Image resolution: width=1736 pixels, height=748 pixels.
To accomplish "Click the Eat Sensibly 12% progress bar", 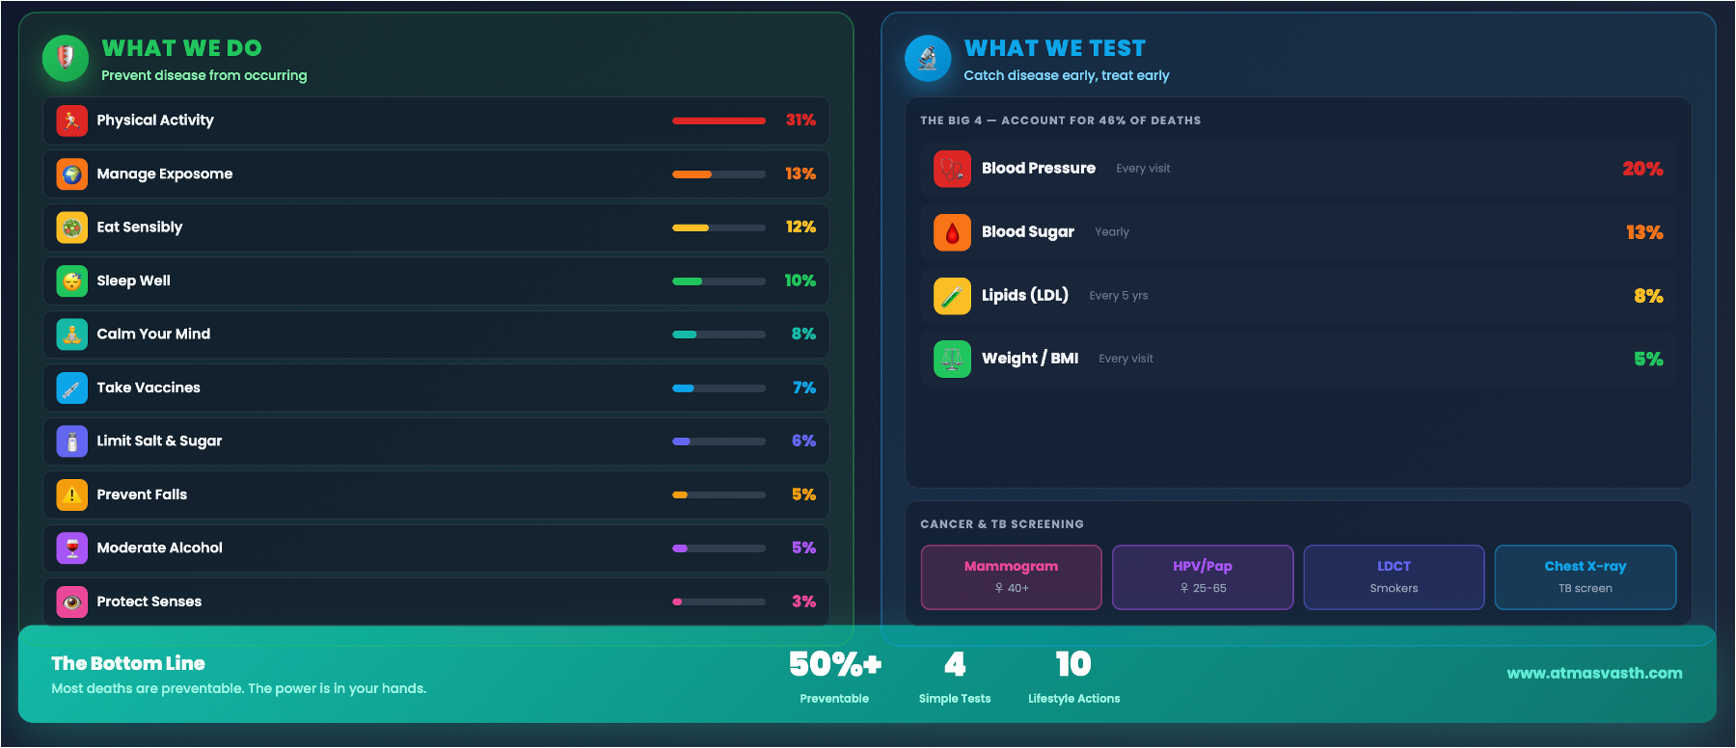I will 719,227.
